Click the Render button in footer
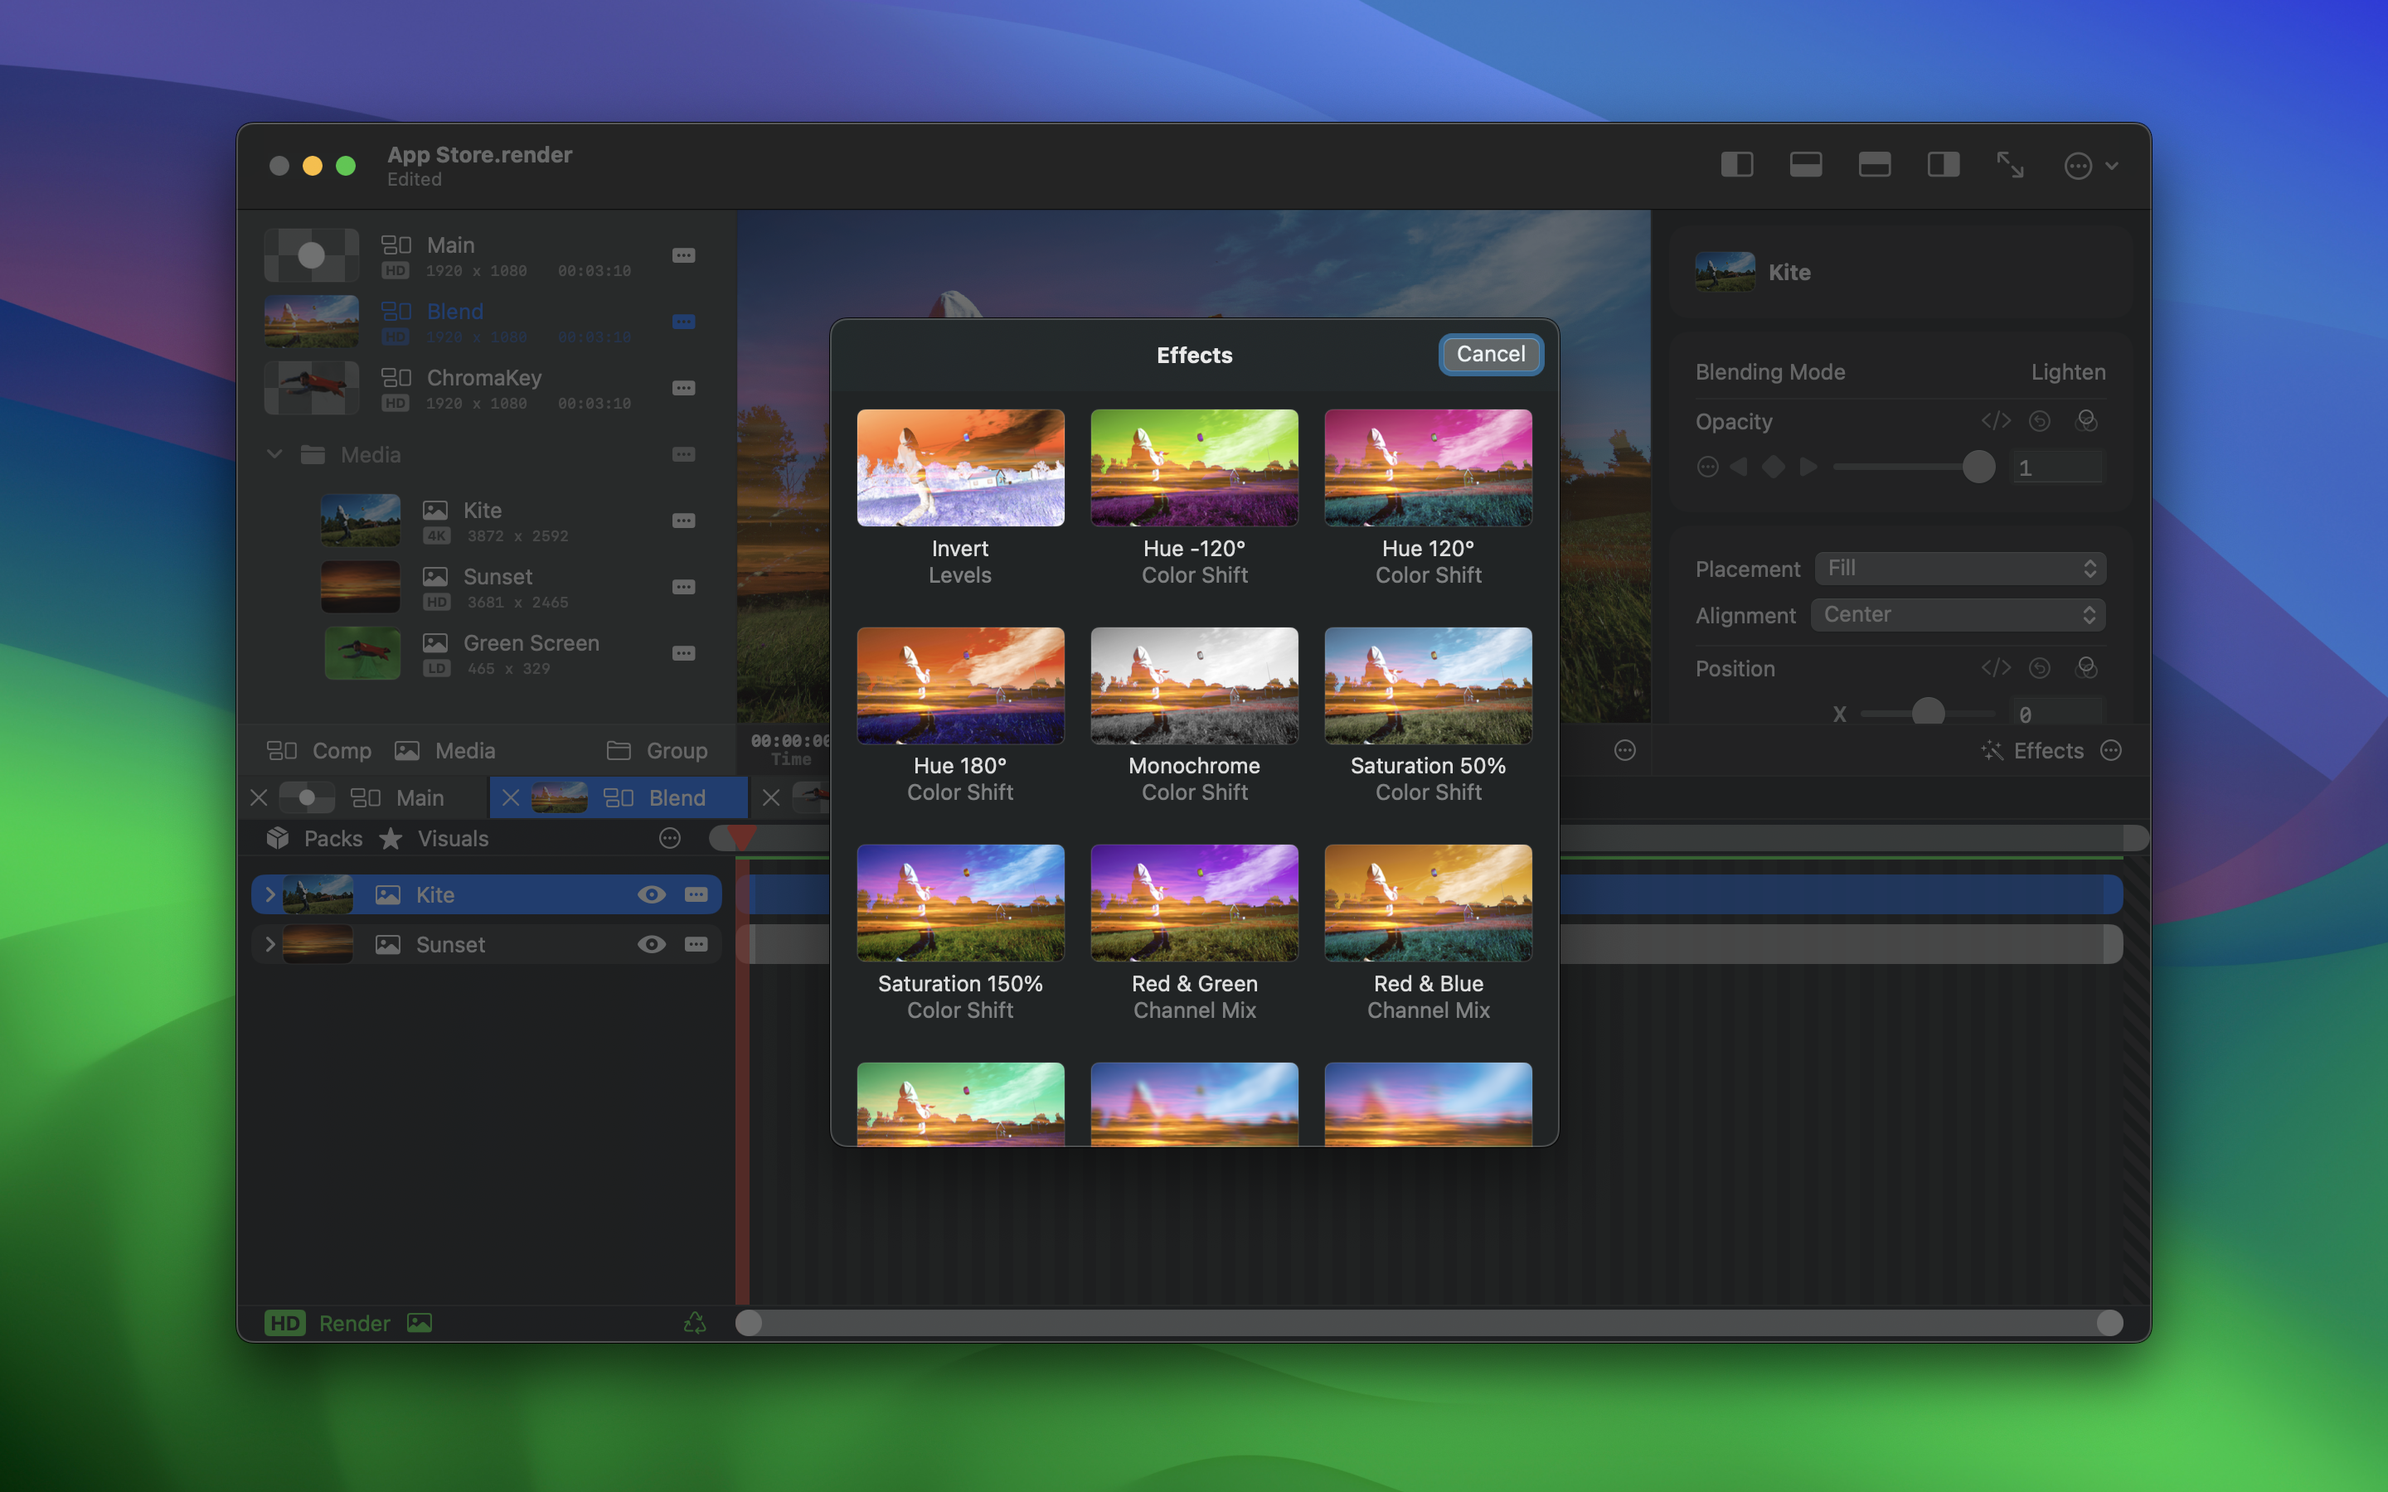The height and width of the screenshot is (1492, 2388). click(x=353, y=1323)
